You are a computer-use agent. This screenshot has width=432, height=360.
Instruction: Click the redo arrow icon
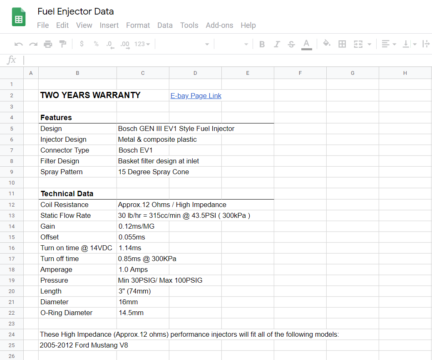tap(33, 44)
